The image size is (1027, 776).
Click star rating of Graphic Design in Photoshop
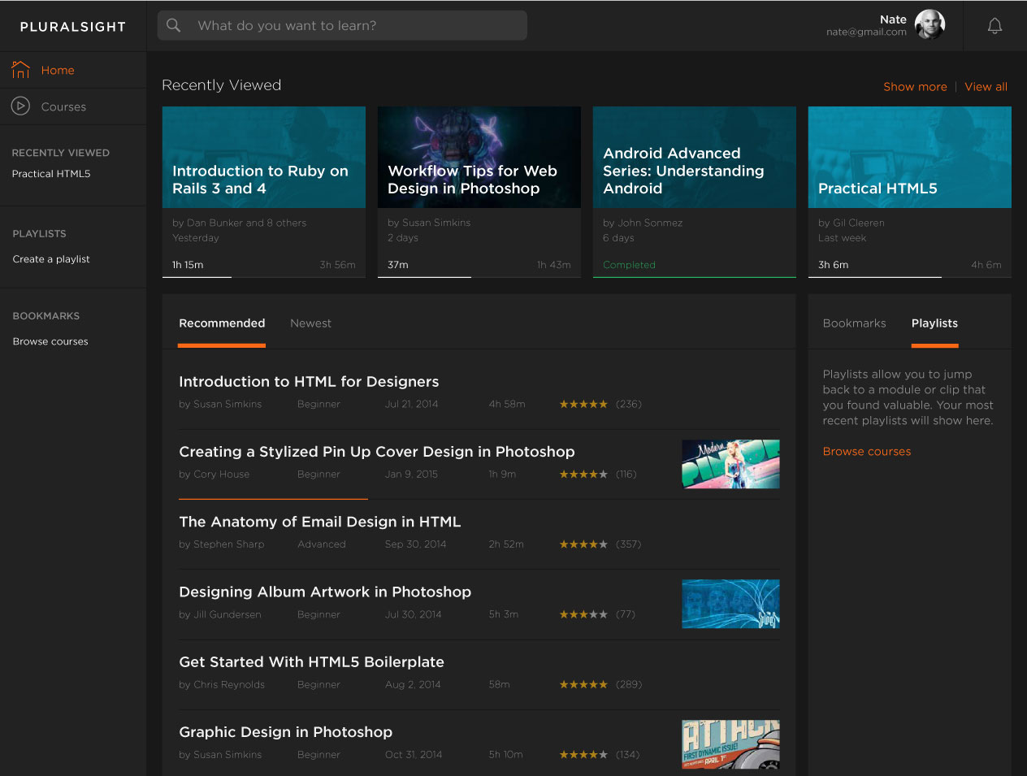point(583,755)
